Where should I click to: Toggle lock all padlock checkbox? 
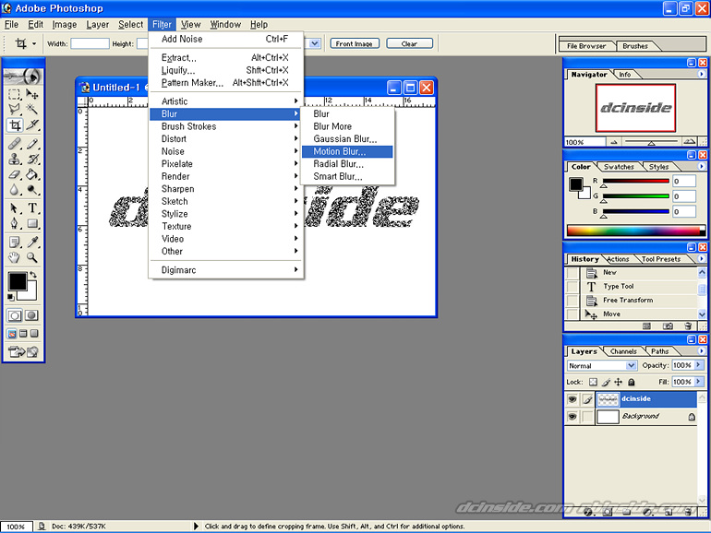click(x=632, y=382)
